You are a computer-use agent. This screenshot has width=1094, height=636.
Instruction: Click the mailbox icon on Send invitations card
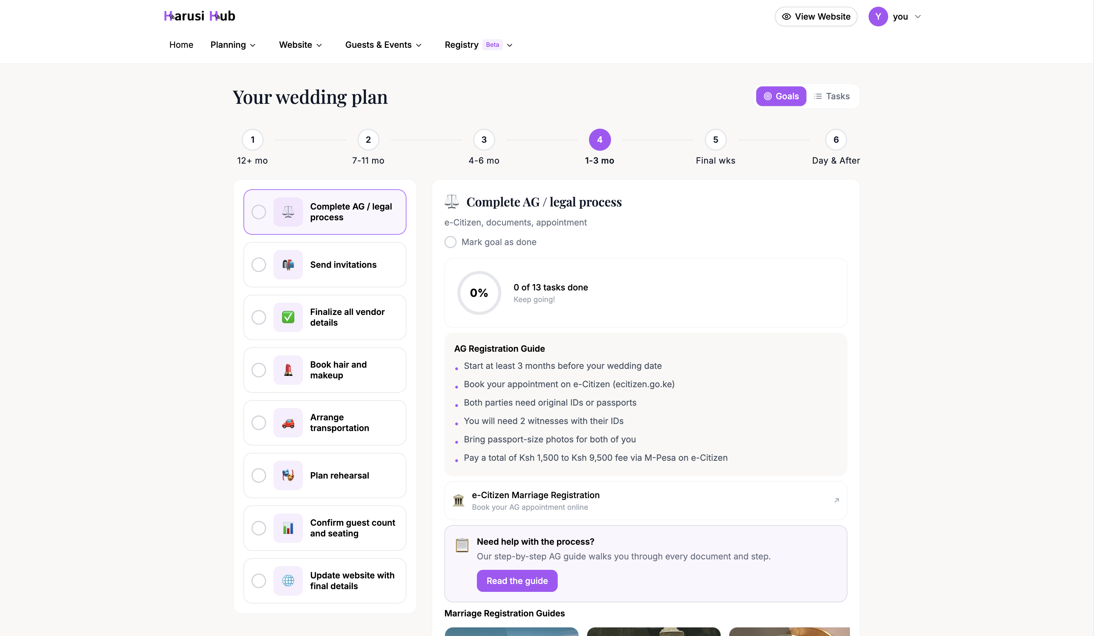pyautogui.click(x=288, y=264)
